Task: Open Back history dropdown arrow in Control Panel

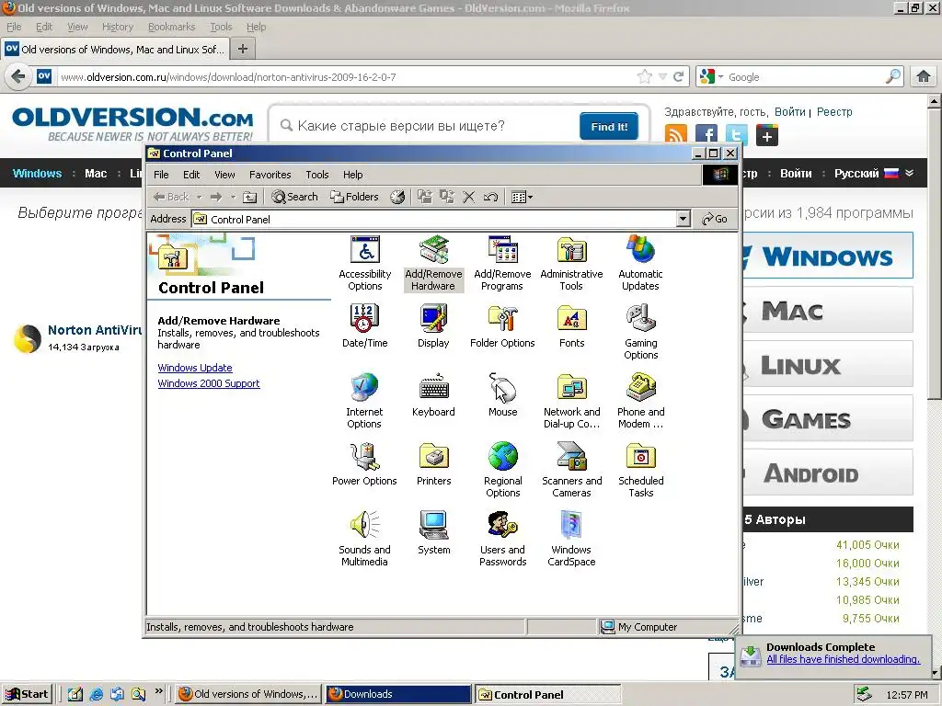Action: (200, 197)
